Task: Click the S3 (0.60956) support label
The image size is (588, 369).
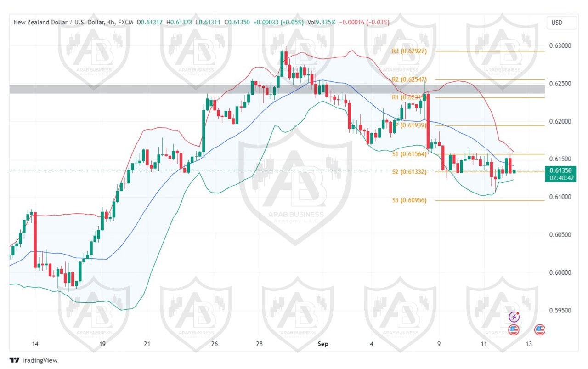Action: [x=409, y=200]
